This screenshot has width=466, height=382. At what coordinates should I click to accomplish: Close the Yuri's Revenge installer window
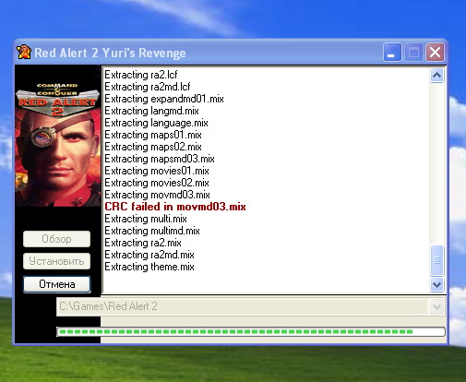(x=435, y=52)
